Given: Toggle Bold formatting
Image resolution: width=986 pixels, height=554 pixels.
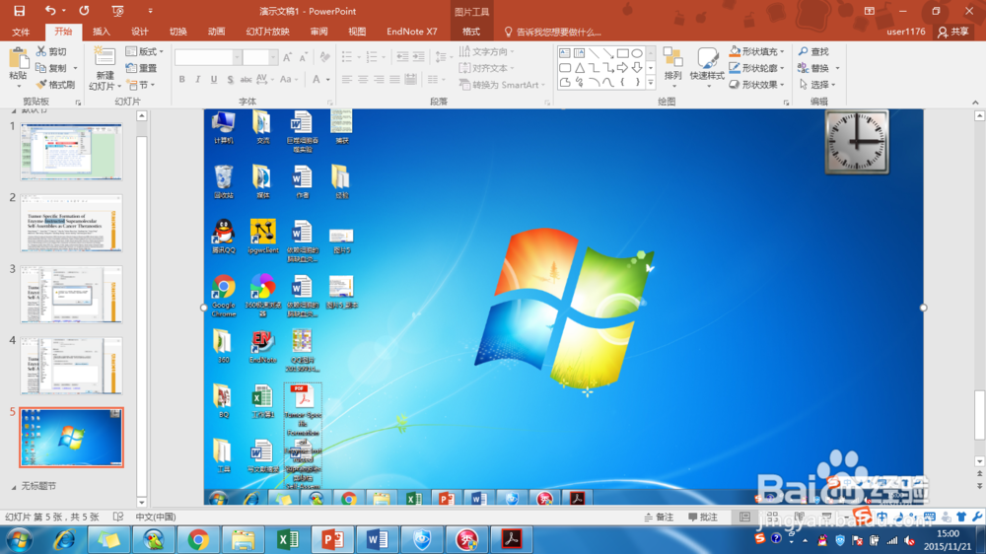Looking at the screenshot, I should tap(181, 79).
